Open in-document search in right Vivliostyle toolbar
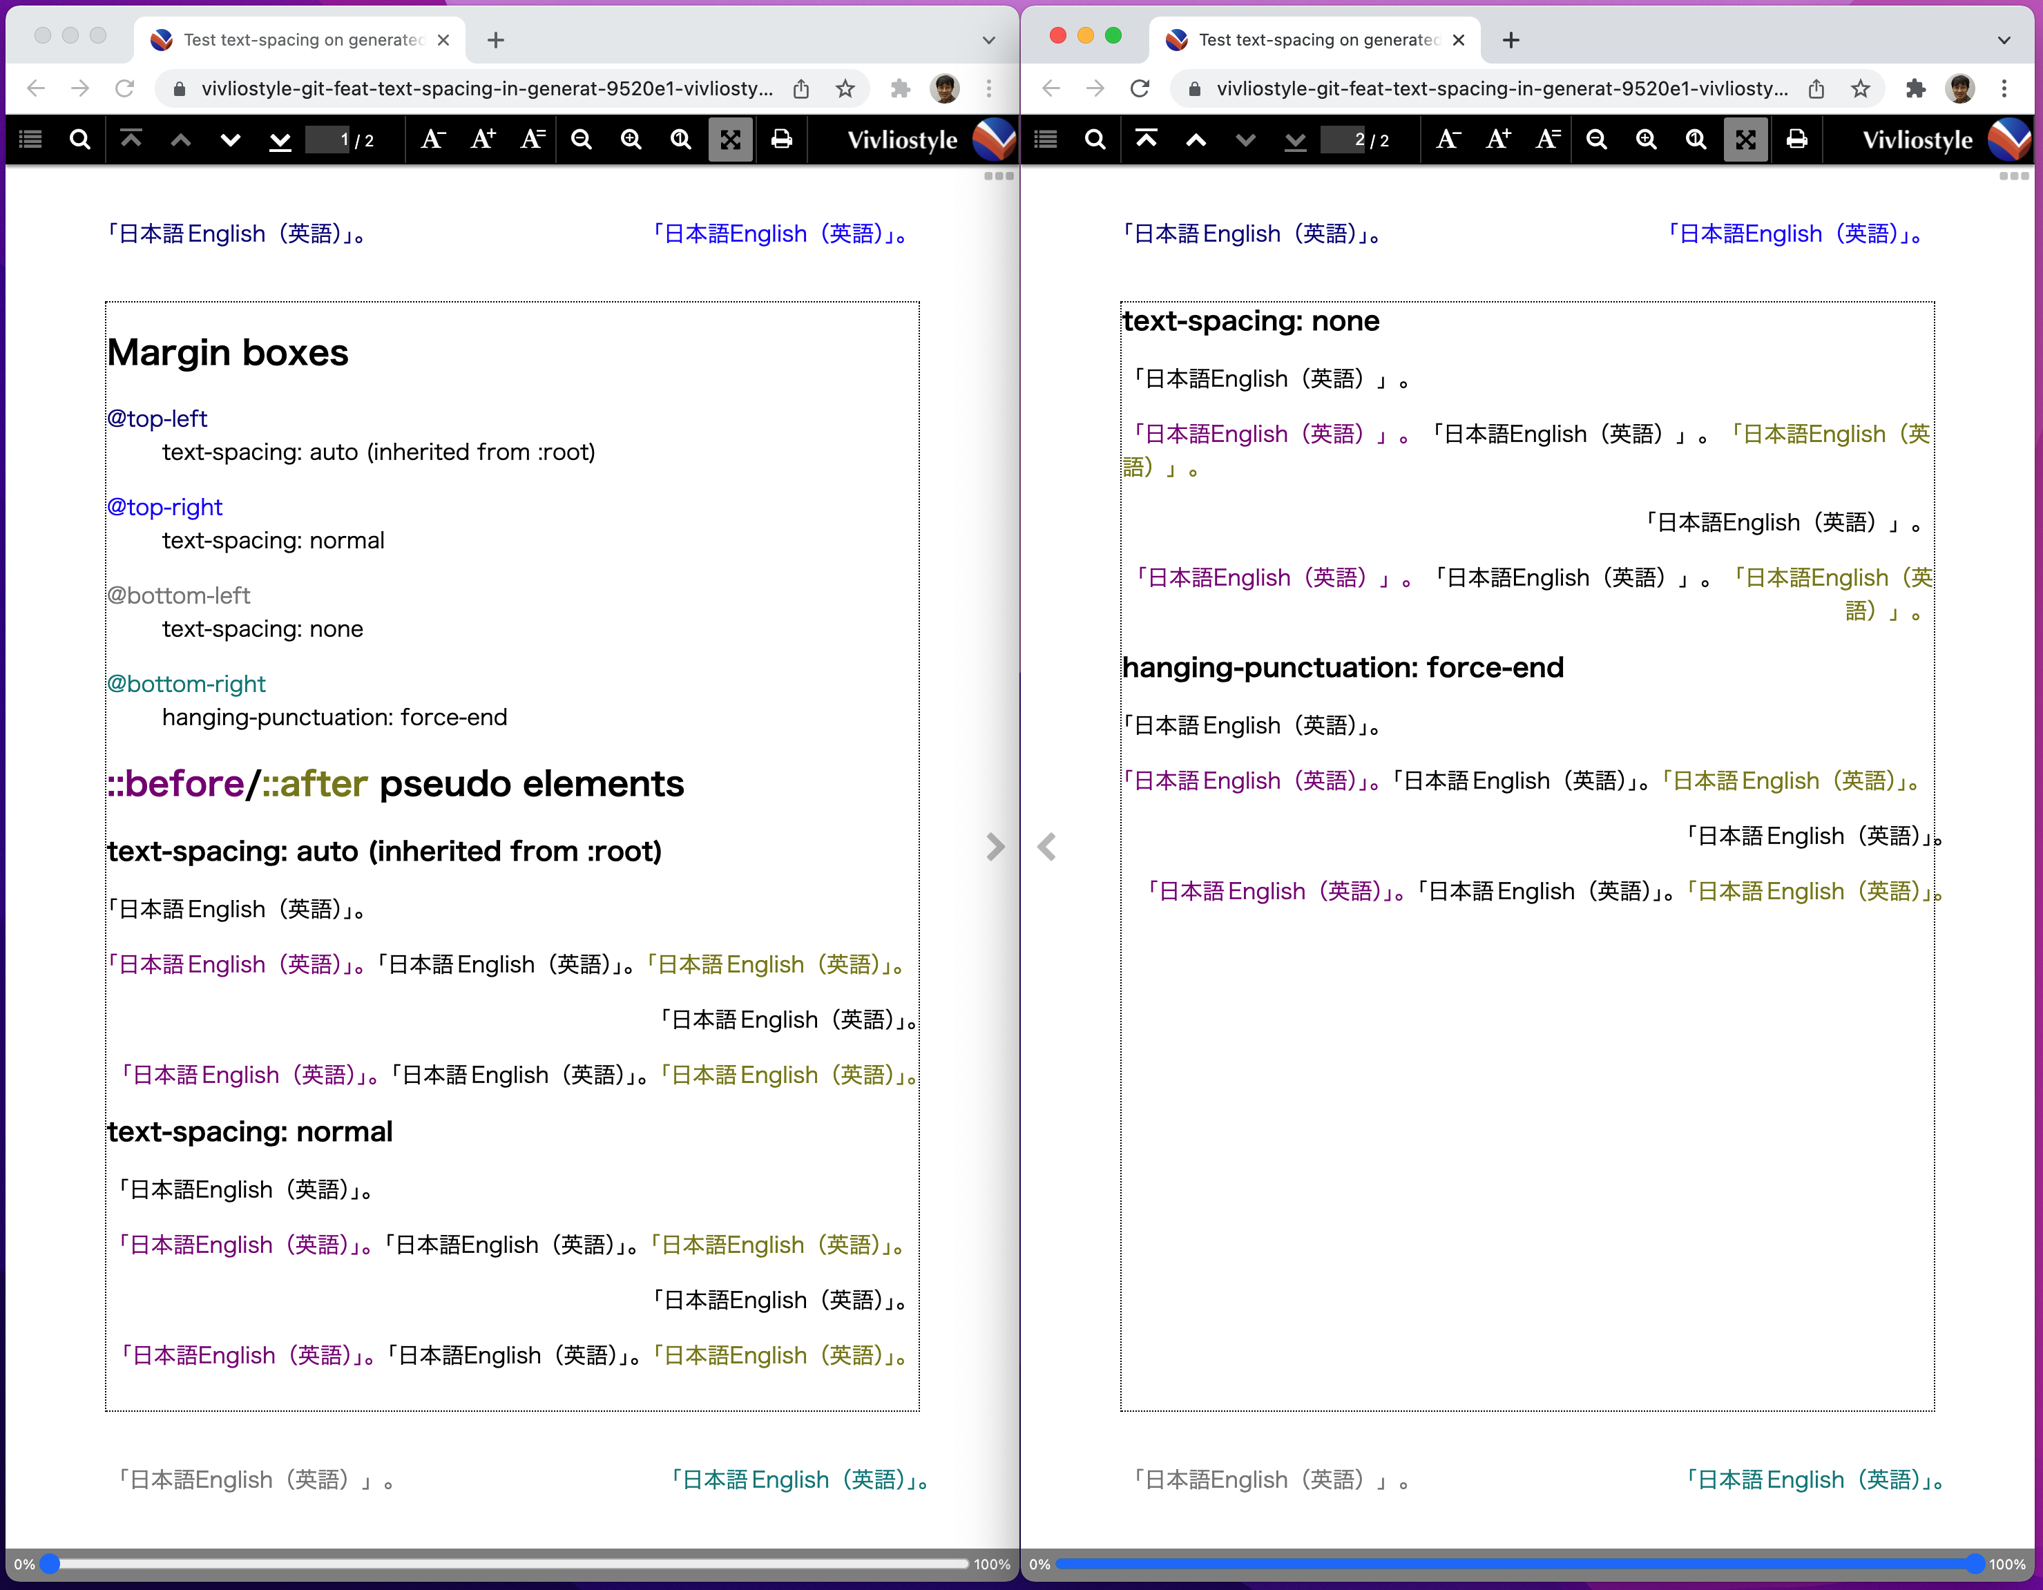2043x1590 pixels. click(1095, 140)
